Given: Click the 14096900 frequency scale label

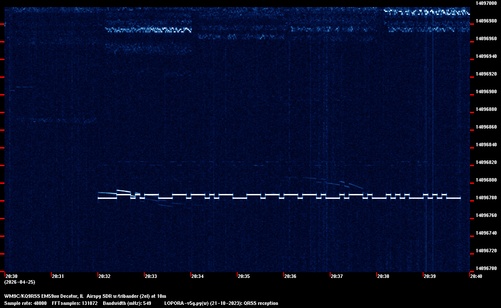Looking at the screenshot, I should [486, 91].
